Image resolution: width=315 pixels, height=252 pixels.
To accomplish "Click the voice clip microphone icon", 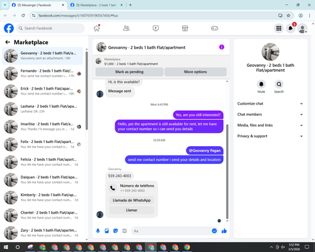I will pyautogui.click(x=98, y=231).
